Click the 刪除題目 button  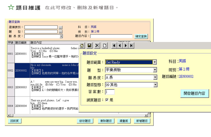[x=106, y=121]
